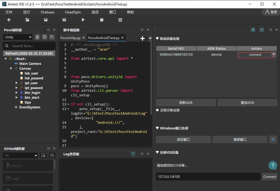Close the device connection panel
280x191 pixels.
tap(277, 30)
